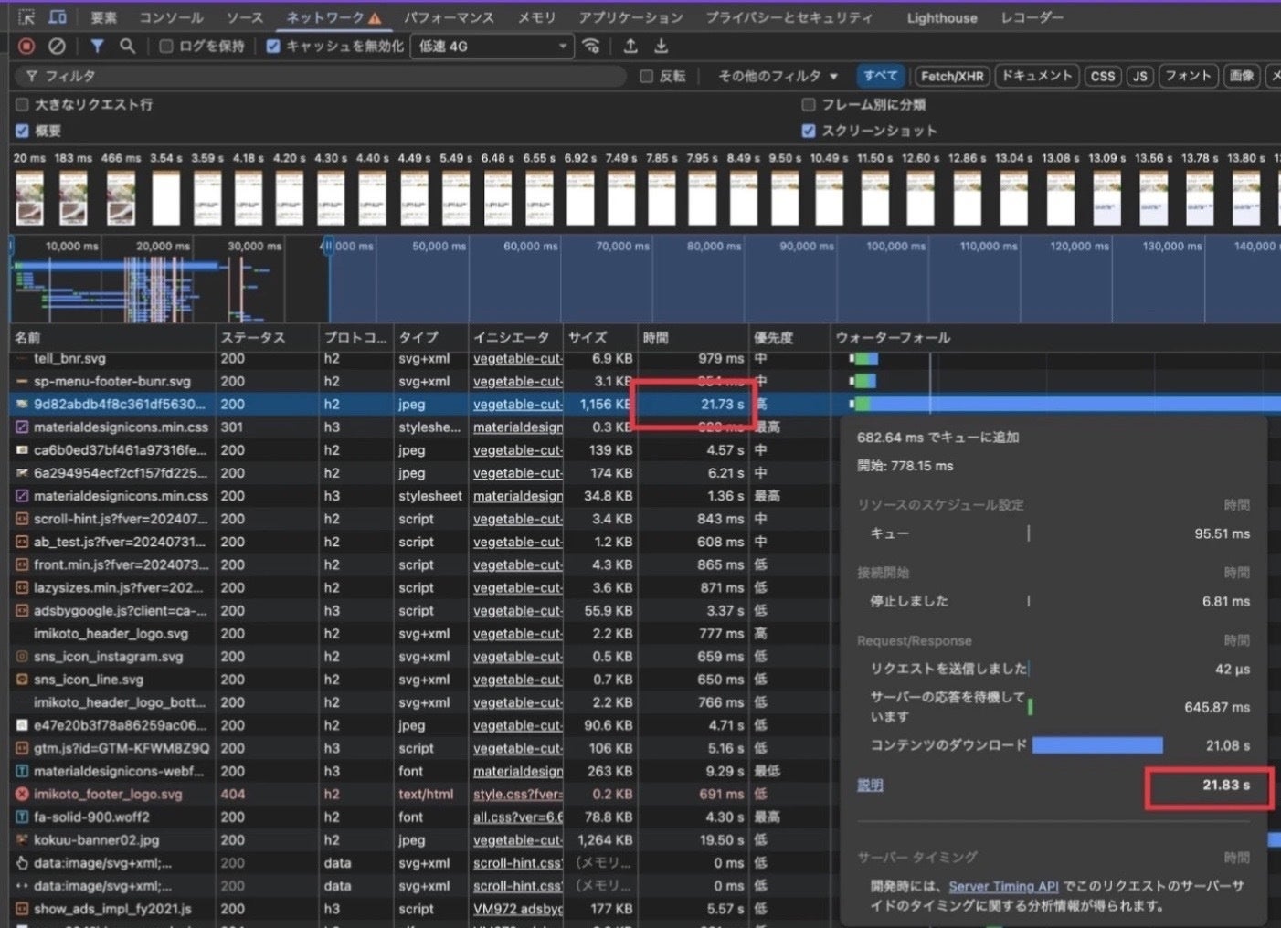The width and height of the screenshot is (1281, 928).
Task: Toggle the funnel filter icon
Action: point(97,46)
